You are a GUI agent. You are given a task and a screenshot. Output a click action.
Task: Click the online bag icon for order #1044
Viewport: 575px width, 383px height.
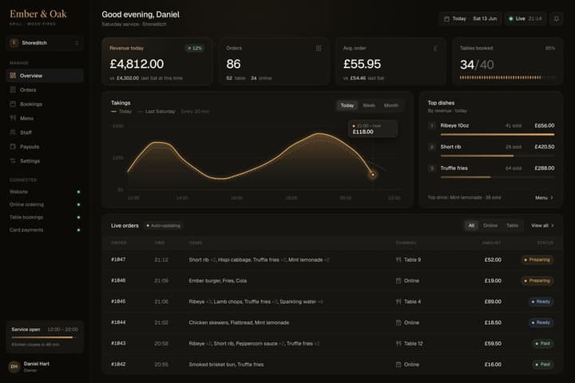pyautogui.click(x=399, y=322)
